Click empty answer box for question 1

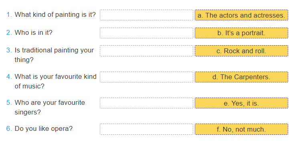[146, 15]
